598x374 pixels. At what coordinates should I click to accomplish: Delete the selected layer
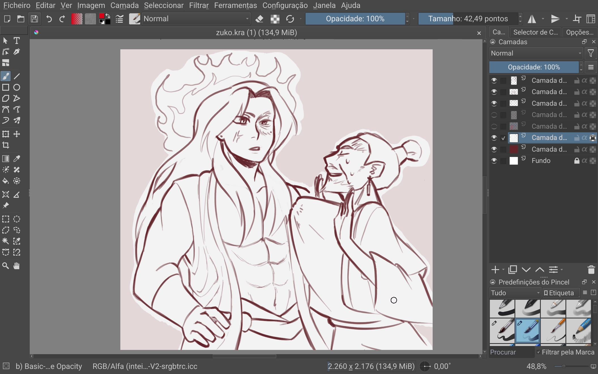click(591, 270)
